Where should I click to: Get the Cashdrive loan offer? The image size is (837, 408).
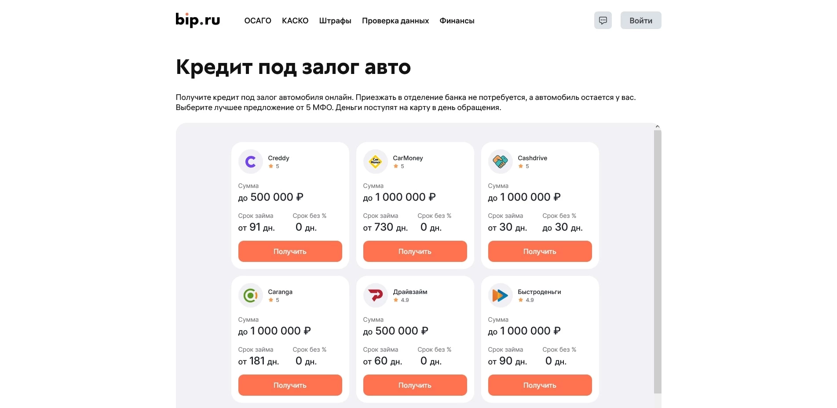(x=540, y=251)
